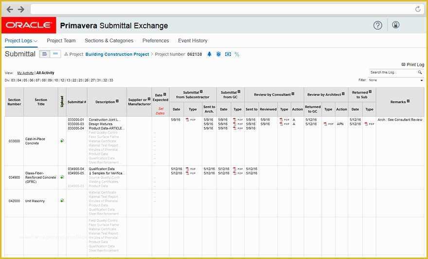The height and width of the screenshot is (259, 428).
Task: Open the Building Construction Project link
Action: (x=117, y=54)
